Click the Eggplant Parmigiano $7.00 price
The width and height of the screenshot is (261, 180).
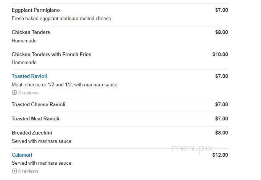pyautogui.click(x=221, y=10)
